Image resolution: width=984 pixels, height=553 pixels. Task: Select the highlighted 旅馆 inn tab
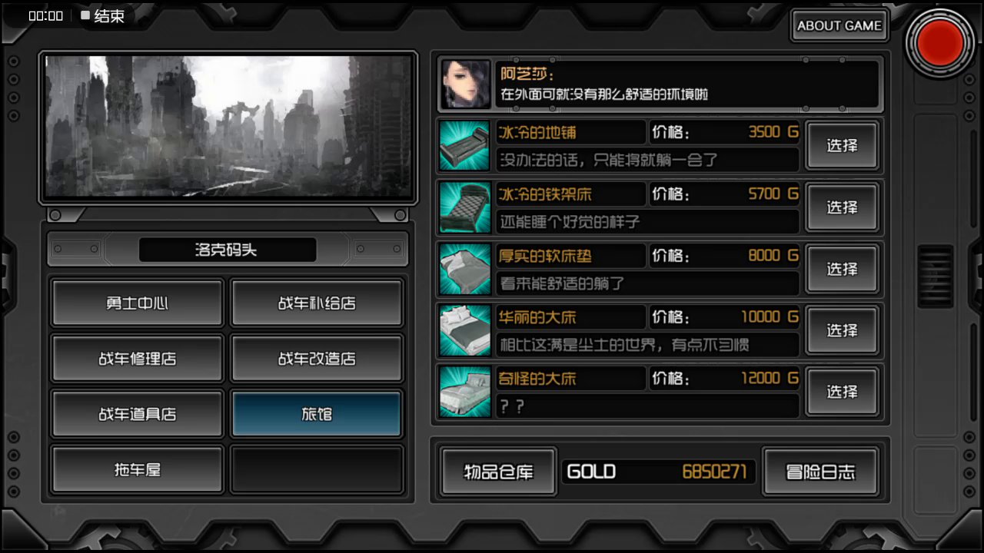[x=317, y=414]
